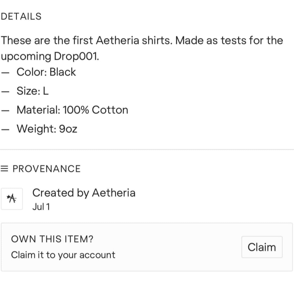This screenshot has height=294, width=294.
Task: Open the Created by Aetheria link
Action: click(x=84, y=193)
